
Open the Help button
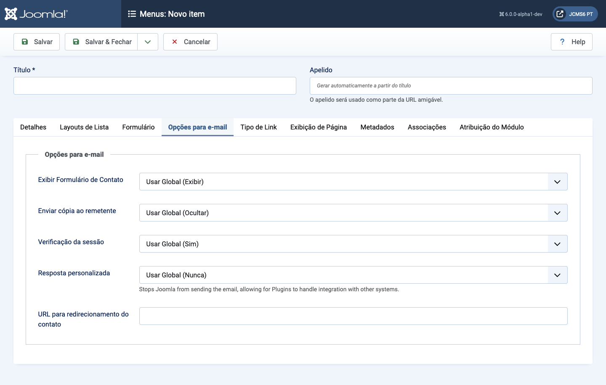[571, 42]
